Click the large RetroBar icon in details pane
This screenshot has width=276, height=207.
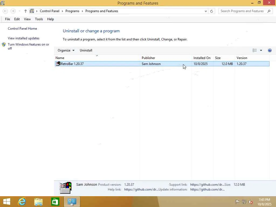coord(65,188)
